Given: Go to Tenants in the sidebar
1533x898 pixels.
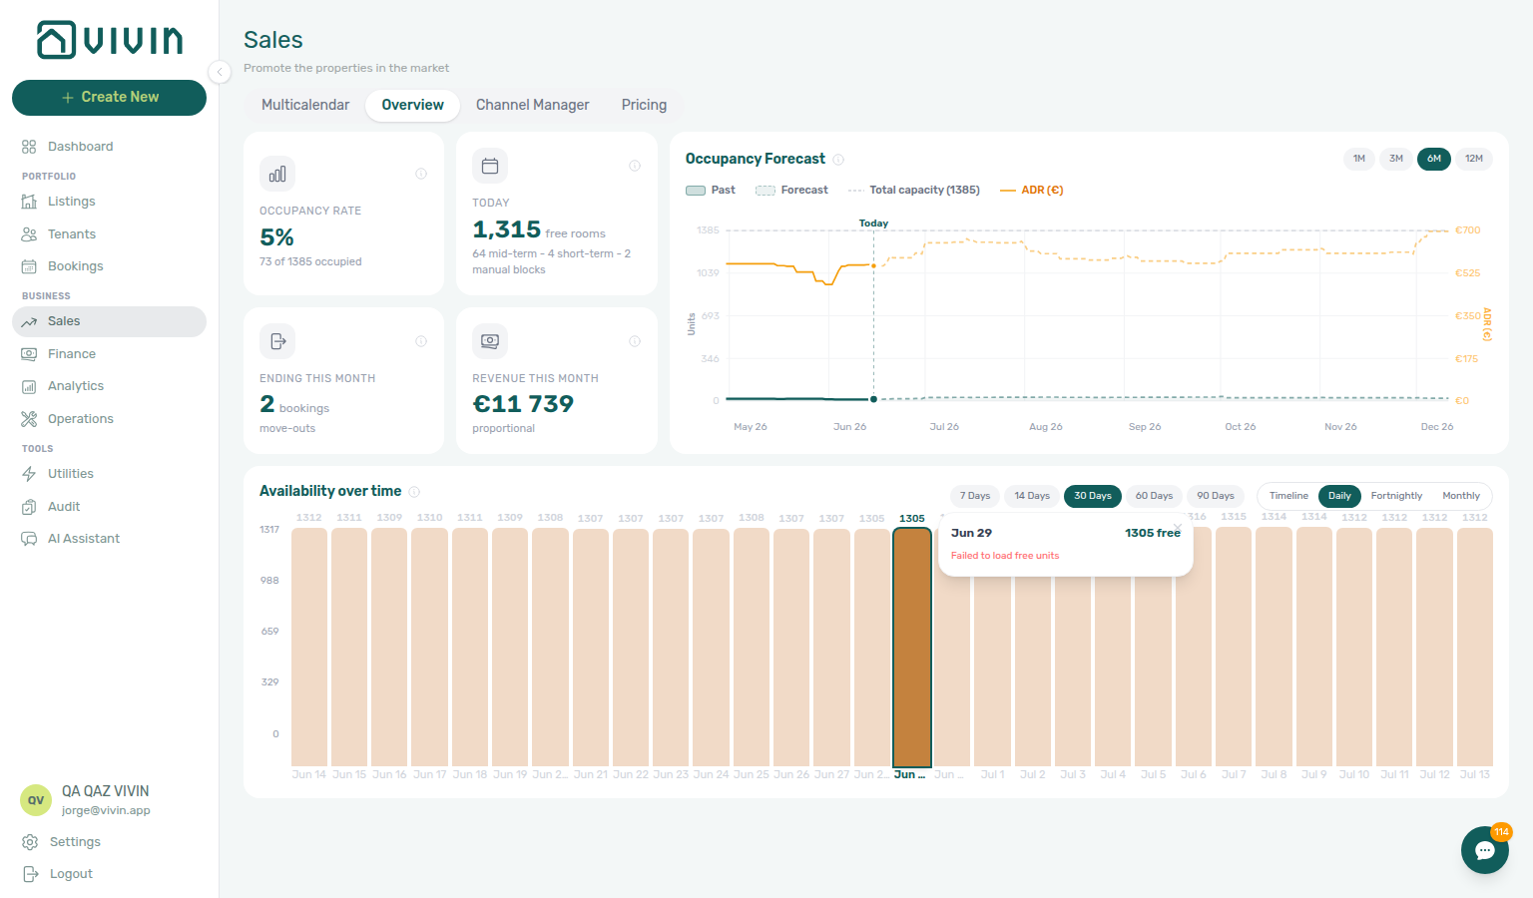Looking at the screenshot, I should (x=110, y=234).
